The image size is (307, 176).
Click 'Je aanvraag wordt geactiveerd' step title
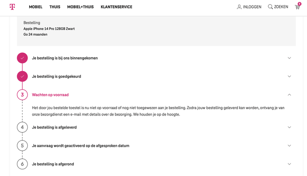81,146
